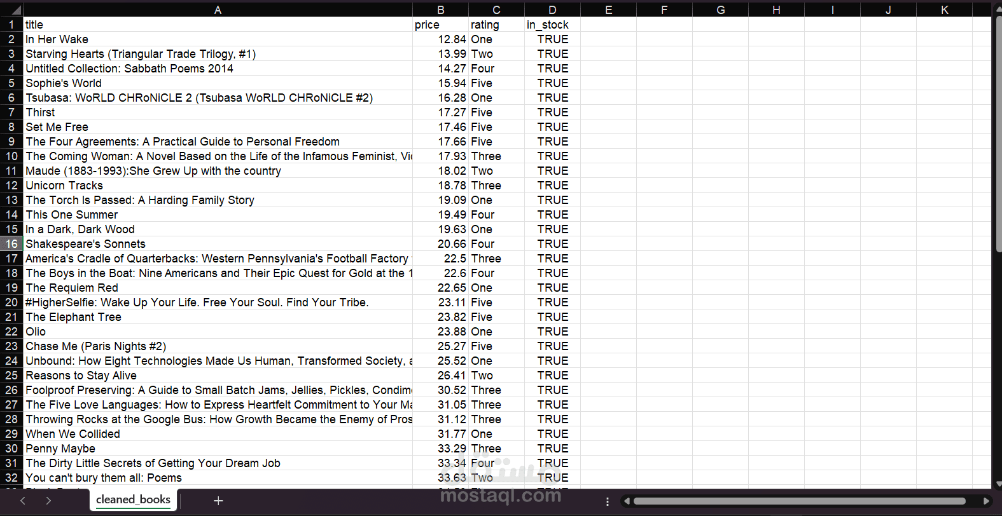
Task: Click the vertical scrollbar thumb
Action: [x=998, y=133]
